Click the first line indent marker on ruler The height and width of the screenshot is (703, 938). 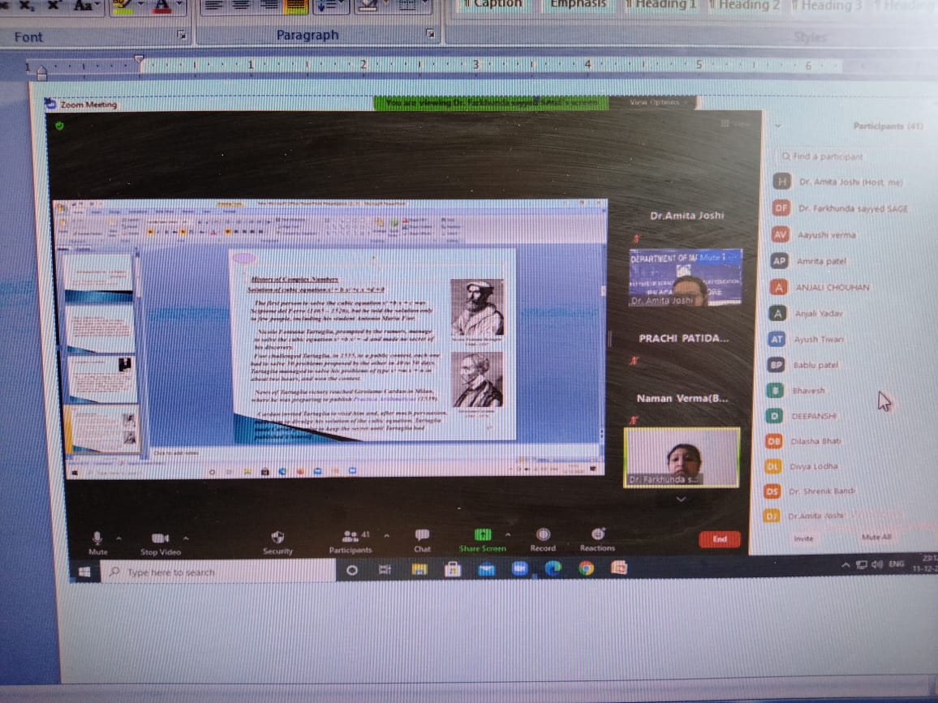click(139, 58)
